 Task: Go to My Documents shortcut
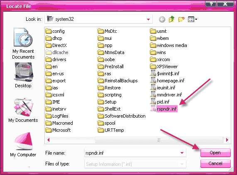click(23, 110)
